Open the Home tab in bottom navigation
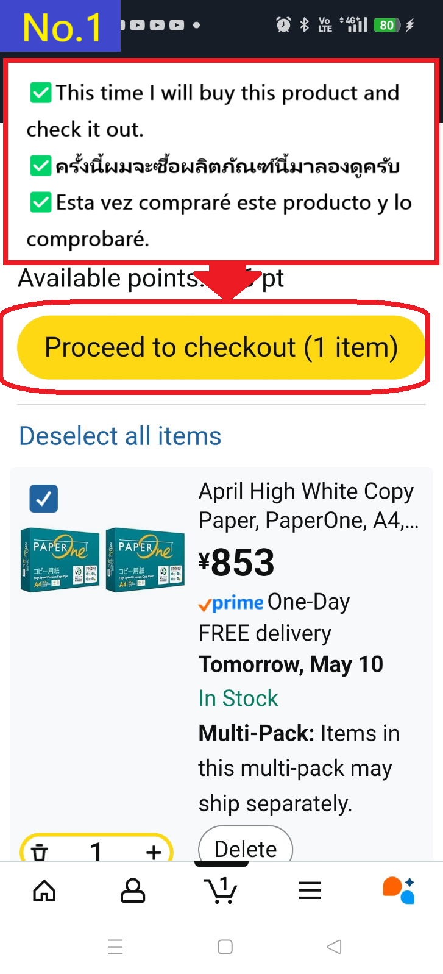Screen dimensions: 443x974 (x=43, y=890)
